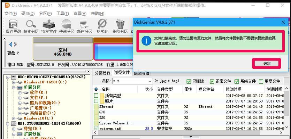Expand the 待定(D:) tree node
Viewport: 291px width, 139px height.
coord(14,129)
